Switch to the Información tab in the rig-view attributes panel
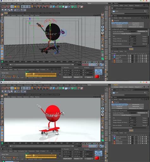The width and height of the screenshot is (150, 162). [x=136, y=23]
